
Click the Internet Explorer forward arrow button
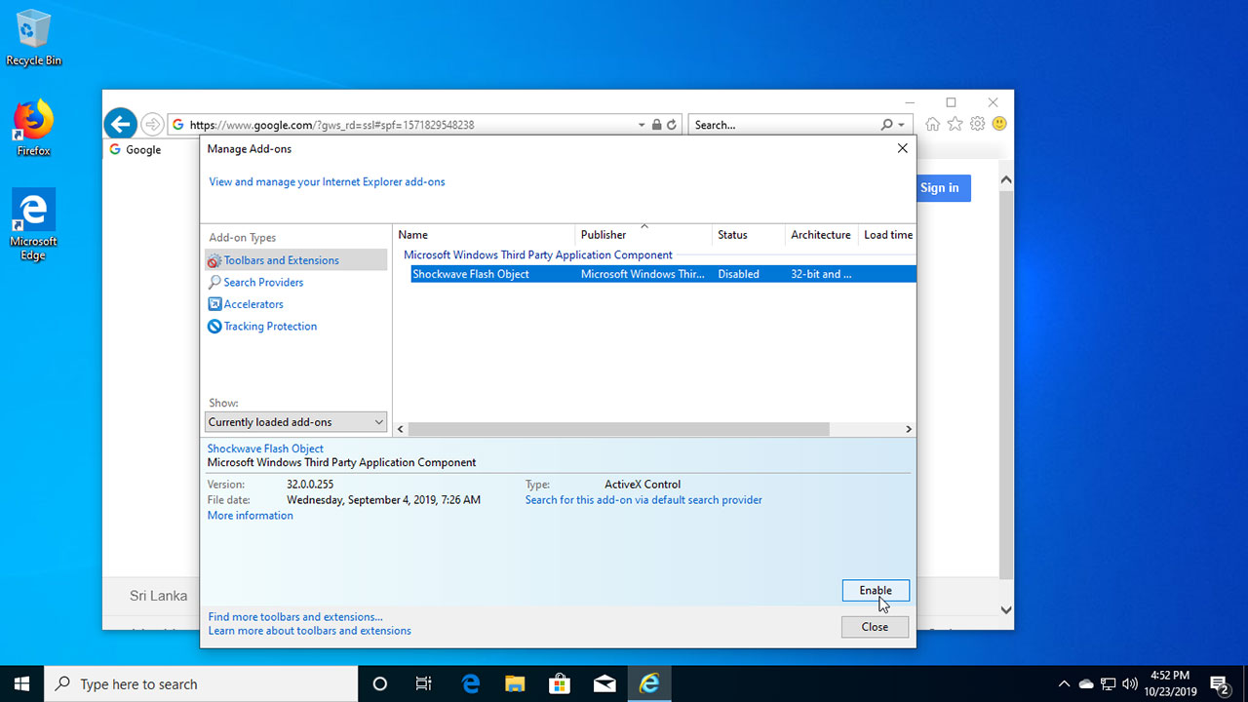point(152,124)
